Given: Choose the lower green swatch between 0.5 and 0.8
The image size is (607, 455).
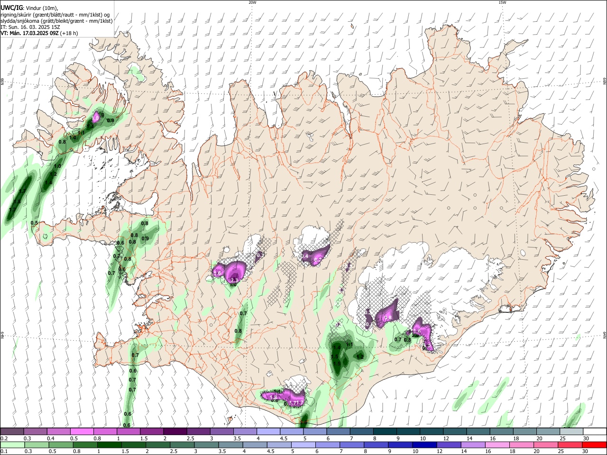Looking at the screenshot, I should (61, 445).
